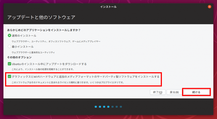Close the installer with the orange X icon

(x=210, y=7)
